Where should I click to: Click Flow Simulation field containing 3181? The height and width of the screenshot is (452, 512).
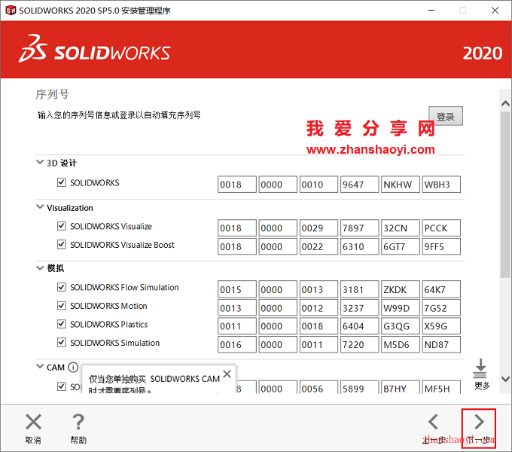359,289
